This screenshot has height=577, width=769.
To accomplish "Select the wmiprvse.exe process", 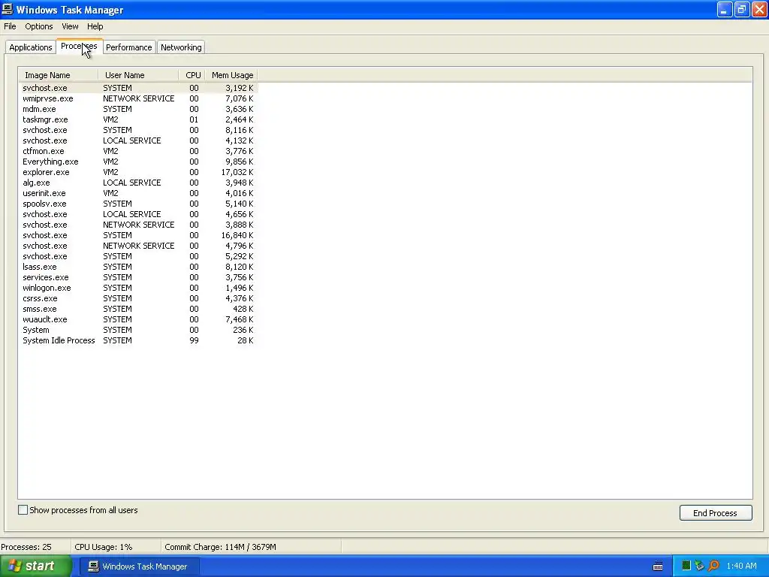I will (139, 98).
